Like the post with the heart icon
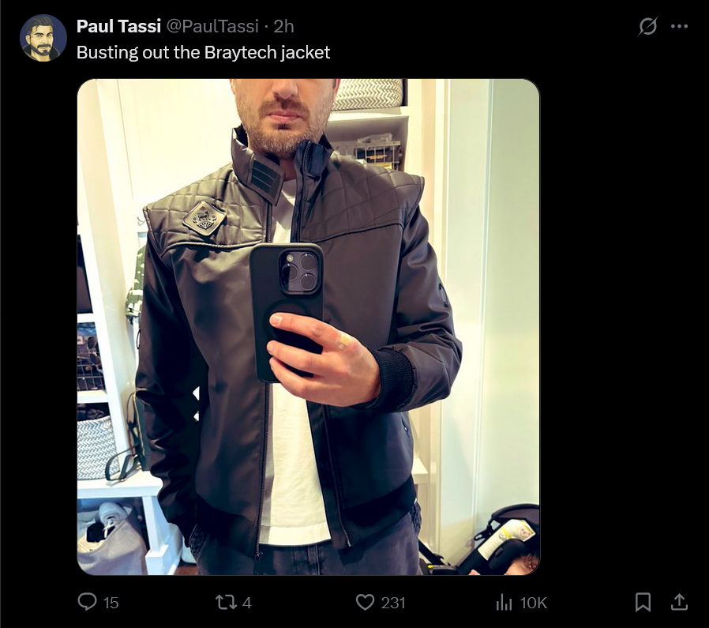Screen dimensions: 709x628 click(365, 602)
